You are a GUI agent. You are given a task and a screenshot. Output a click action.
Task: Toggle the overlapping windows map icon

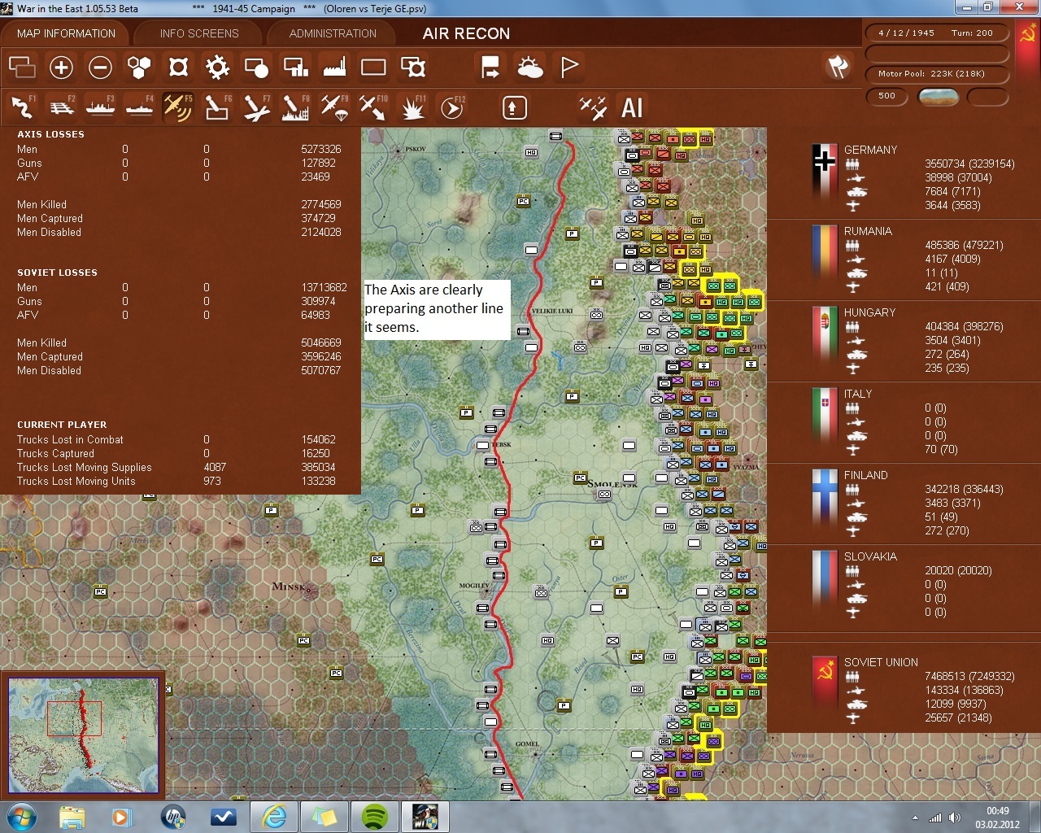click(x=22, y=68)
